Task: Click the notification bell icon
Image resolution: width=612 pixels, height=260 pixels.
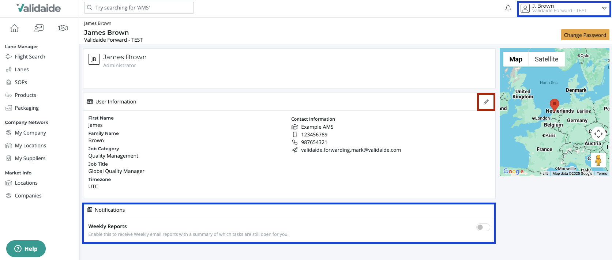Action: click(x=508, y=8)
